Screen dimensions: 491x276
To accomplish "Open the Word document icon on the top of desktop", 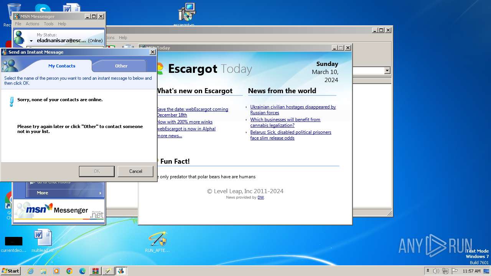I will pyautogui.click(x=72, y=8).
